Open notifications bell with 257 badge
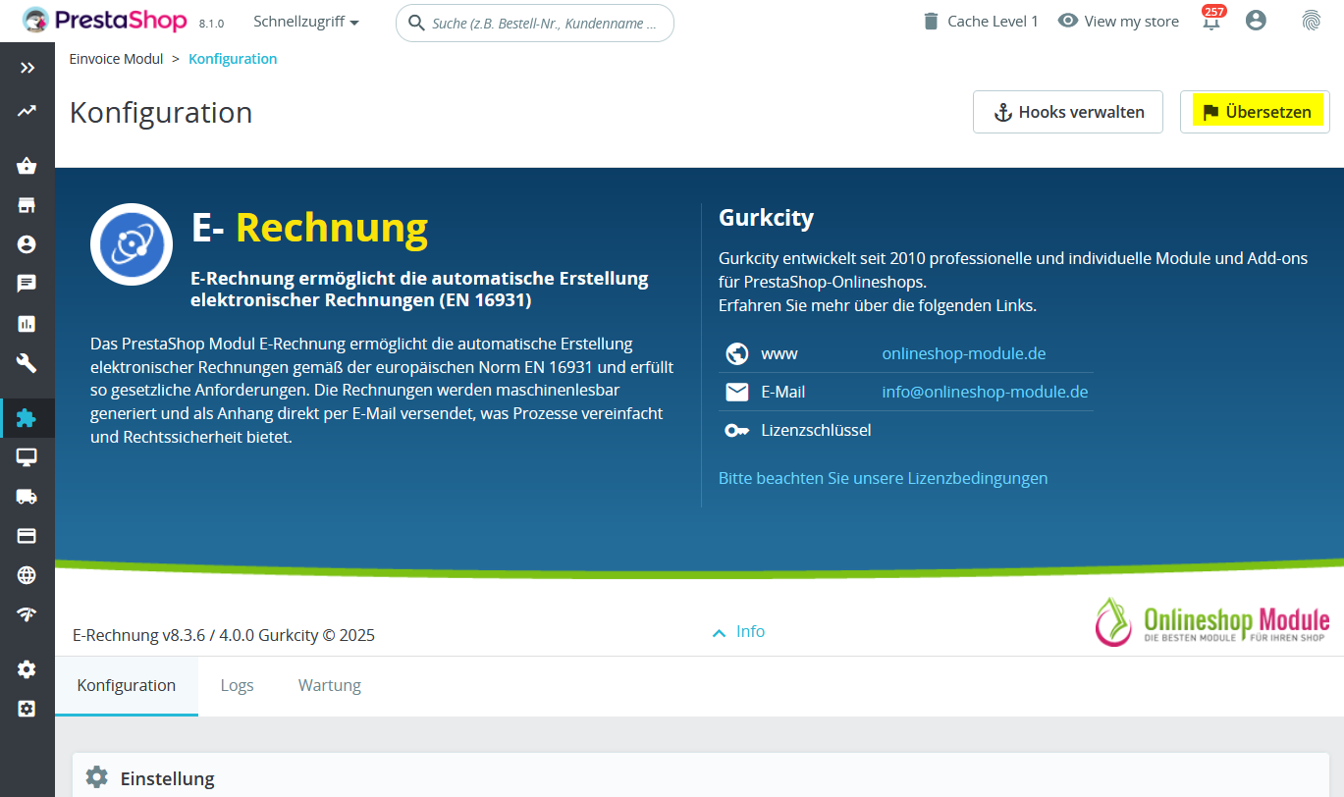This screenshot has height=797, width=1344. (x=1212, y=20)
